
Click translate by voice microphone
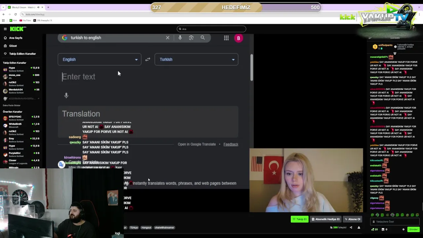(66, 96)
